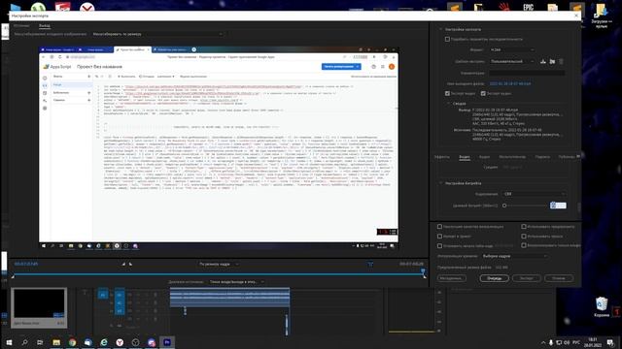Toggle the Экспорт аудио checkbox
The height and width of the screenshot is (349, 622).
pos(483,93)
